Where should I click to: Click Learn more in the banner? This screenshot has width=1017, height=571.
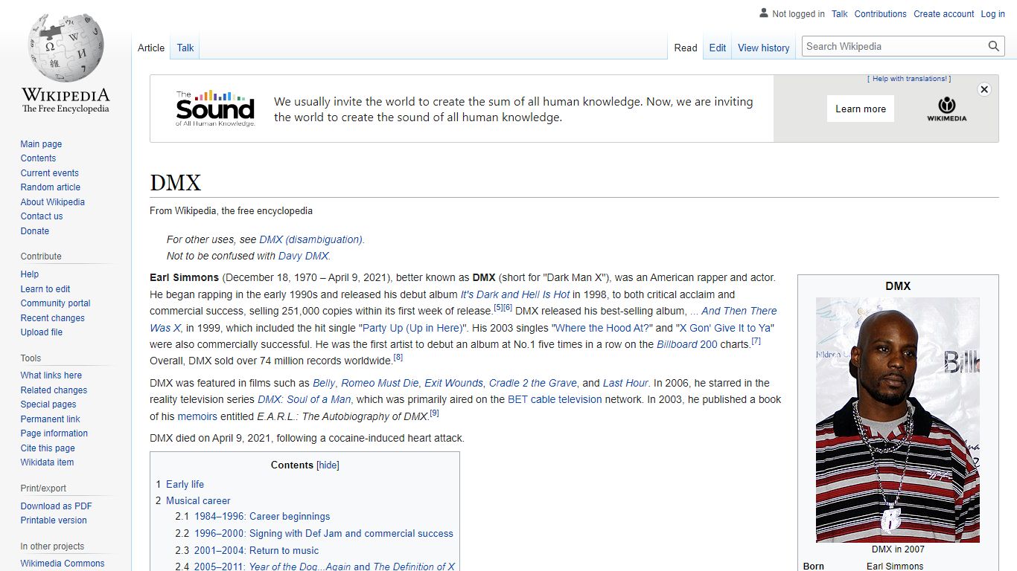pos(861,109)
